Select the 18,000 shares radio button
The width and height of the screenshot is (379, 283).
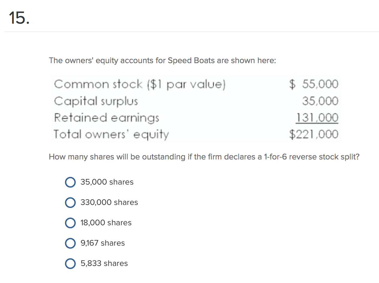(x=70, y=223)
